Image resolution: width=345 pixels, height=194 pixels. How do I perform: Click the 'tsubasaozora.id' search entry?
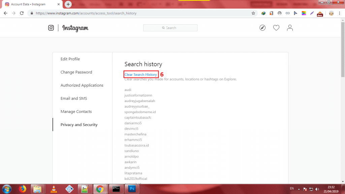(137, 145)
